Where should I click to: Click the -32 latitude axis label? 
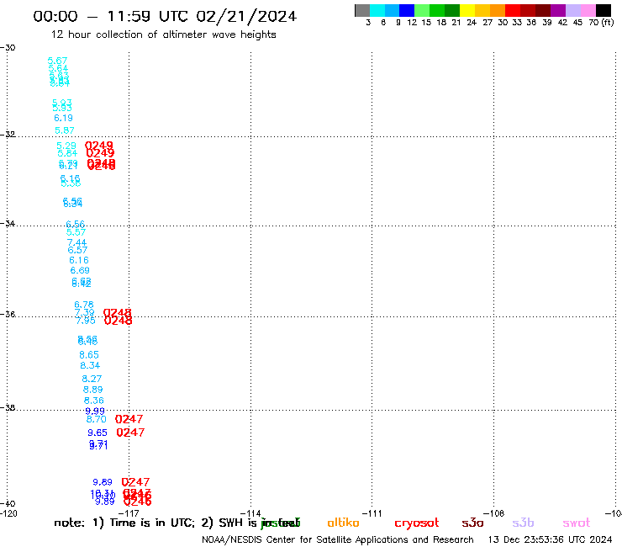point(8,135)
